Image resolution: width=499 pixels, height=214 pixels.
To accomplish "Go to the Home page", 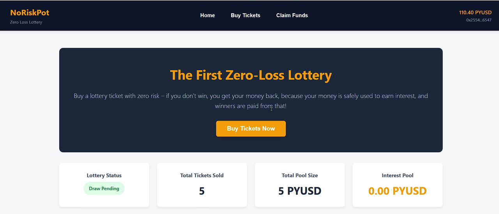I will [x=207, y=15].
